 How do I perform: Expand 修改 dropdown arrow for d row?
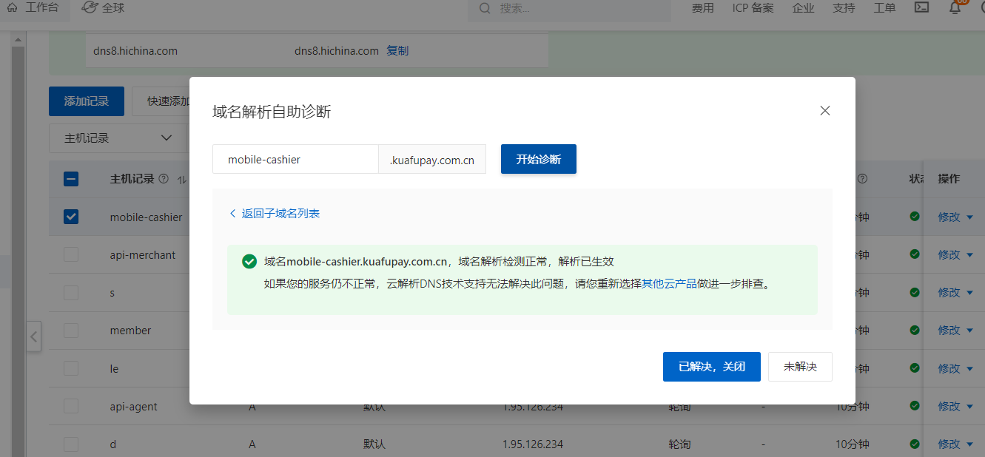coord(969,444)
